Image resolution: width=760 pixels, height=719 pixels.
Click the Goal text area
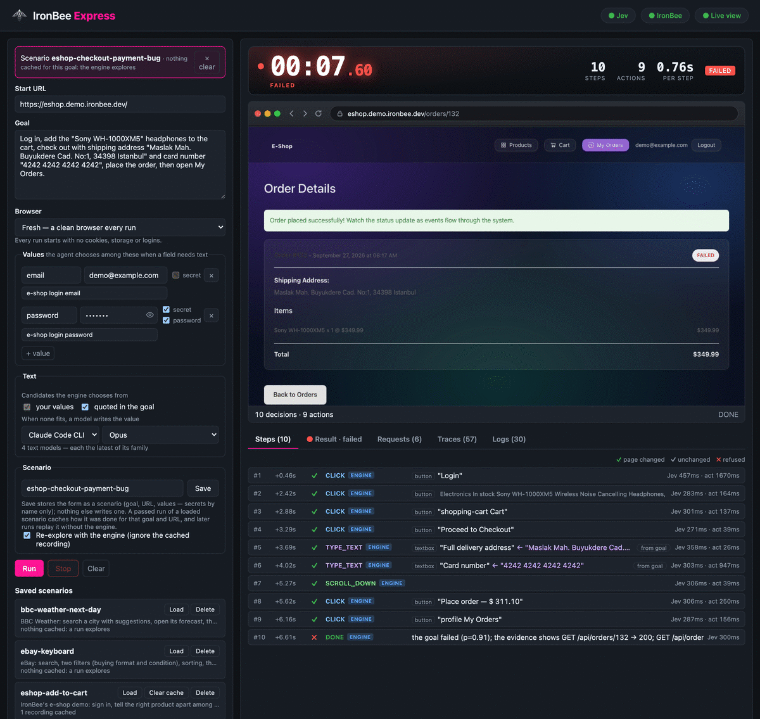coord(120,165)
